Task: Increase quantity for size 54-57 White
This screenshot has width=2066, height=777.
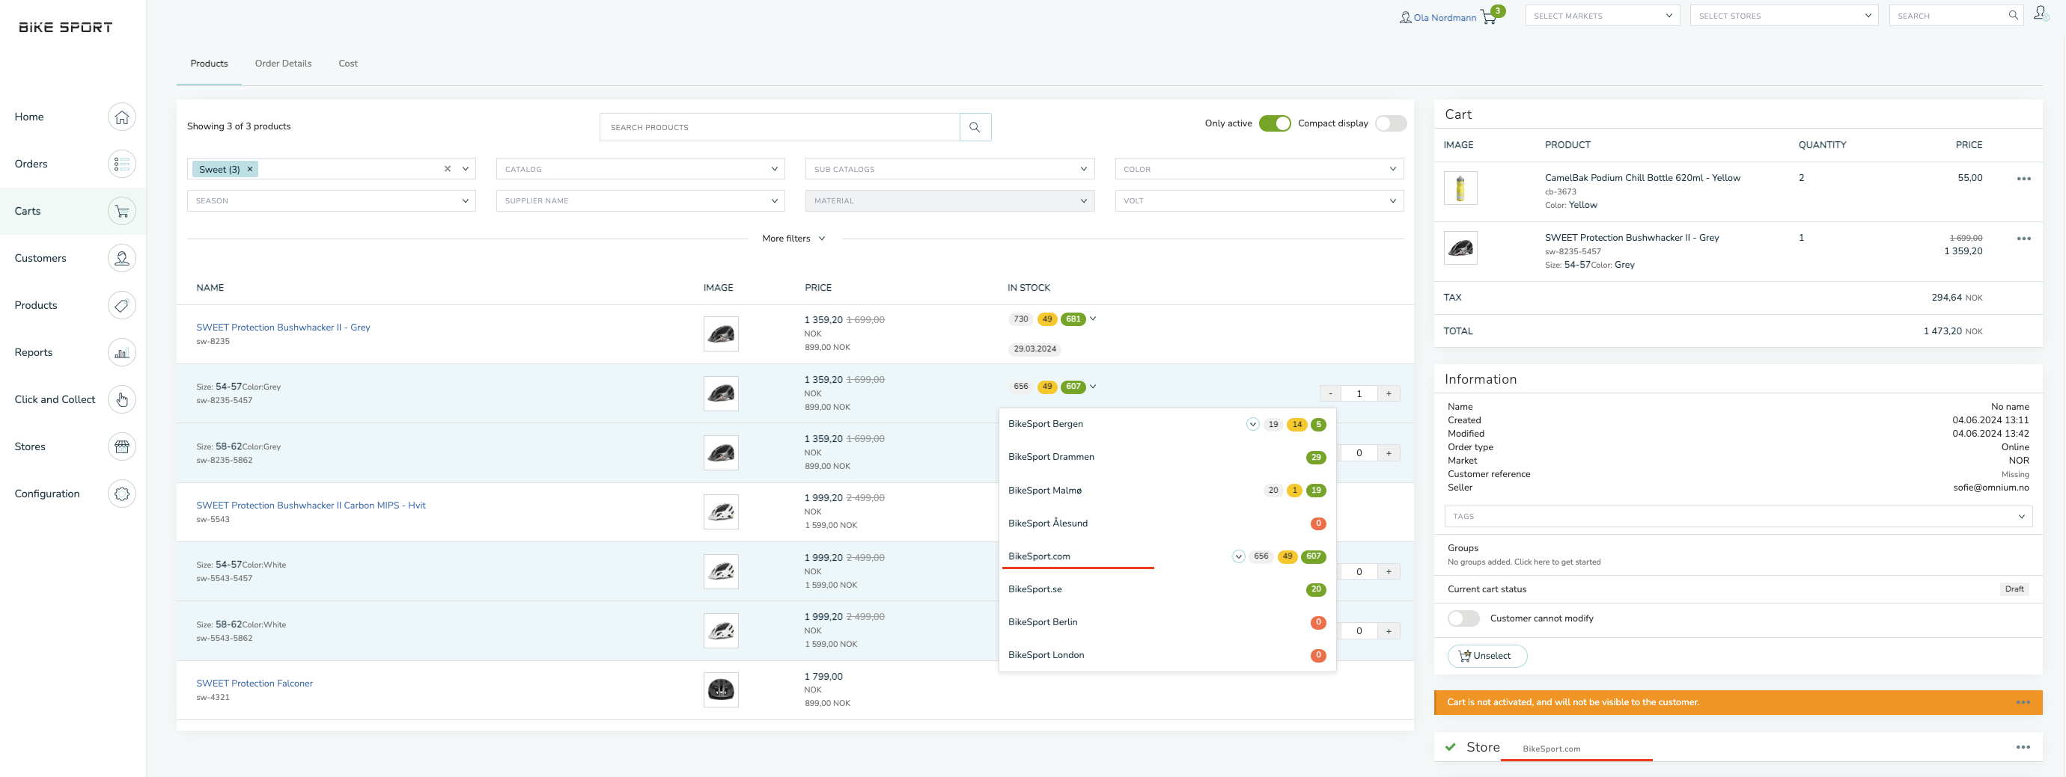Action: pos(1389,572)
